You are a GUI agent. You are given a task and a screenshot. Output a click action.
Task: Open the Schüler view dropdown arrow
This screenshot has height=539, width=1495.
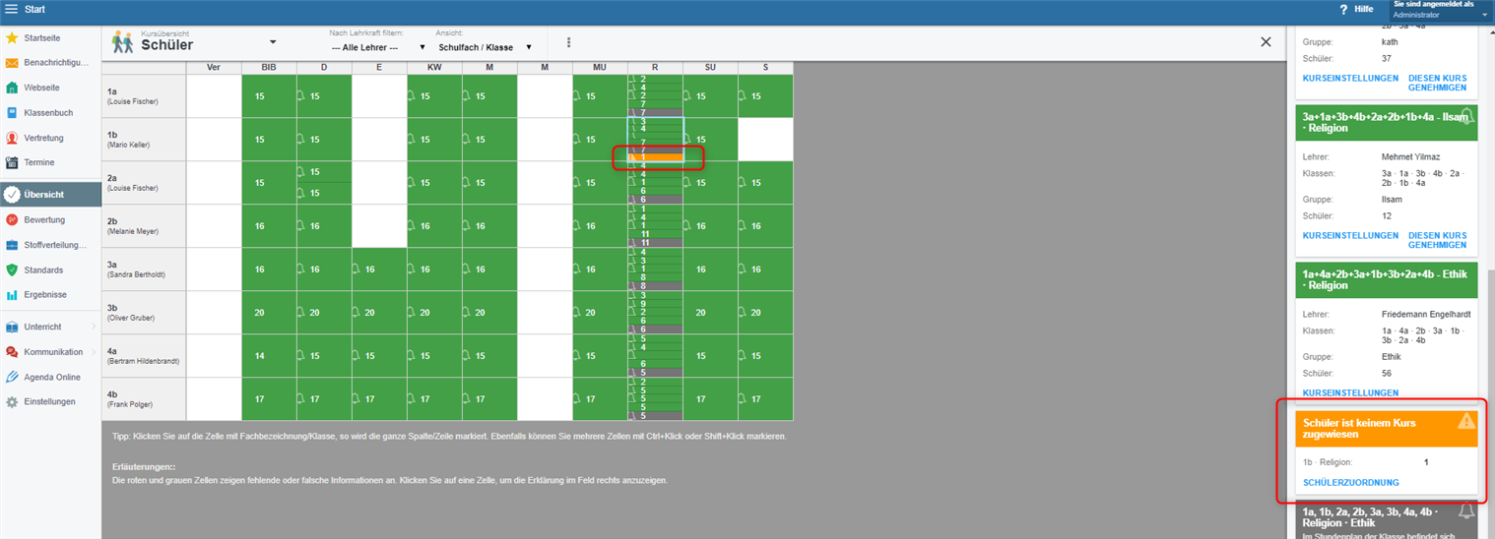click(x=273, y=42)
